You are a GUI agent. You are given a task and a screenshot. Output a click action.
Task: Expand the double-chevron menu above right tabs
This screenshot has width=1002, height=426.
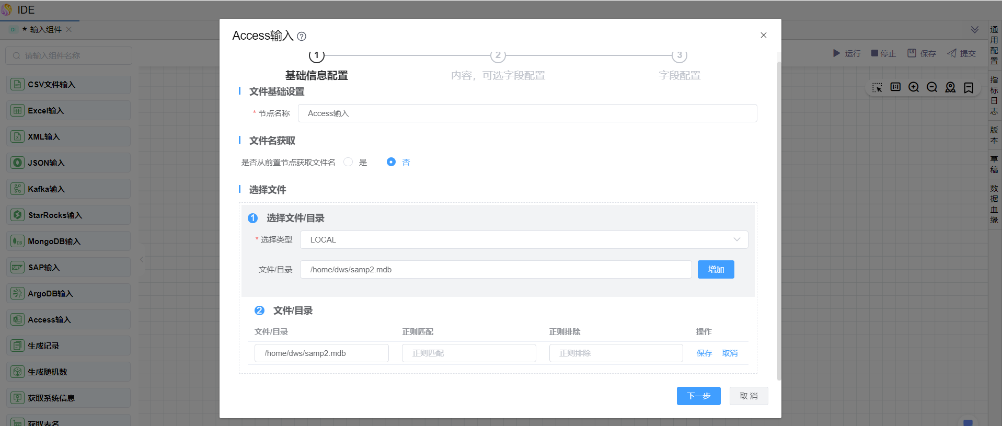(x=975, y=29)
